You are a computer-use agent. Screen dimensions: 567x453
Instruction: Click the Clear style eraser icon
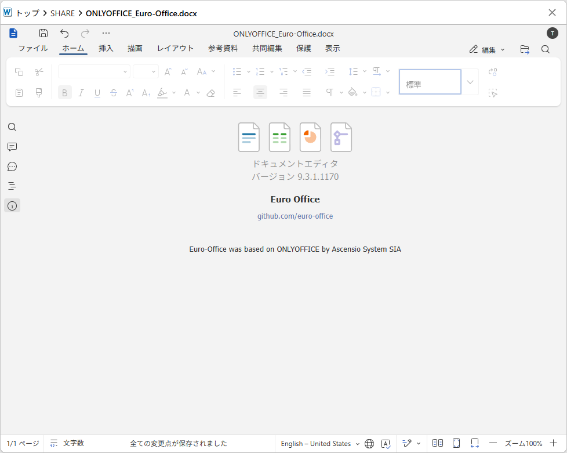pyautogui.click(x=211, y=93)
